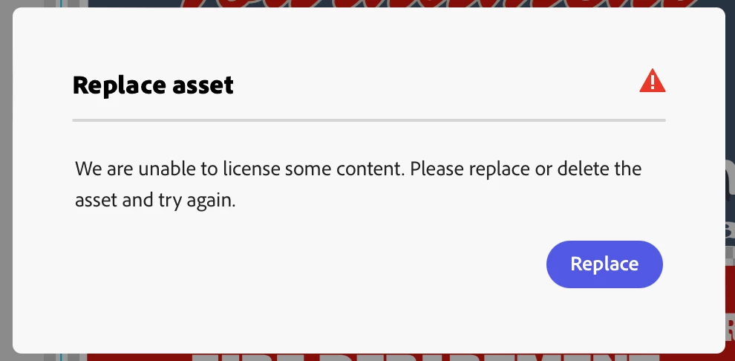
Task: Click the gray divider line under the heading
Action: (x=369, y=120)
